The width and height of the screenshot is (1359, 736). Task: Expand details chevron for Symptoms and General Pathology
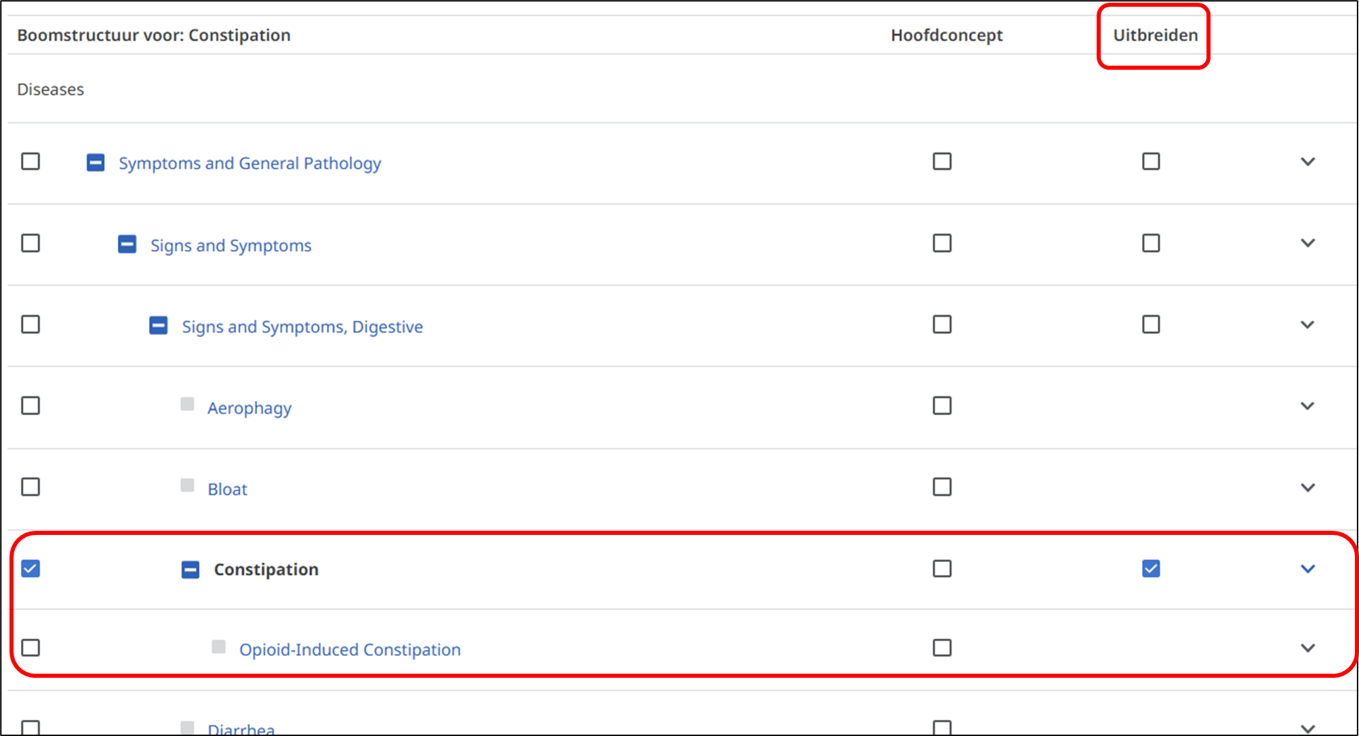(x=1308, y=161)
